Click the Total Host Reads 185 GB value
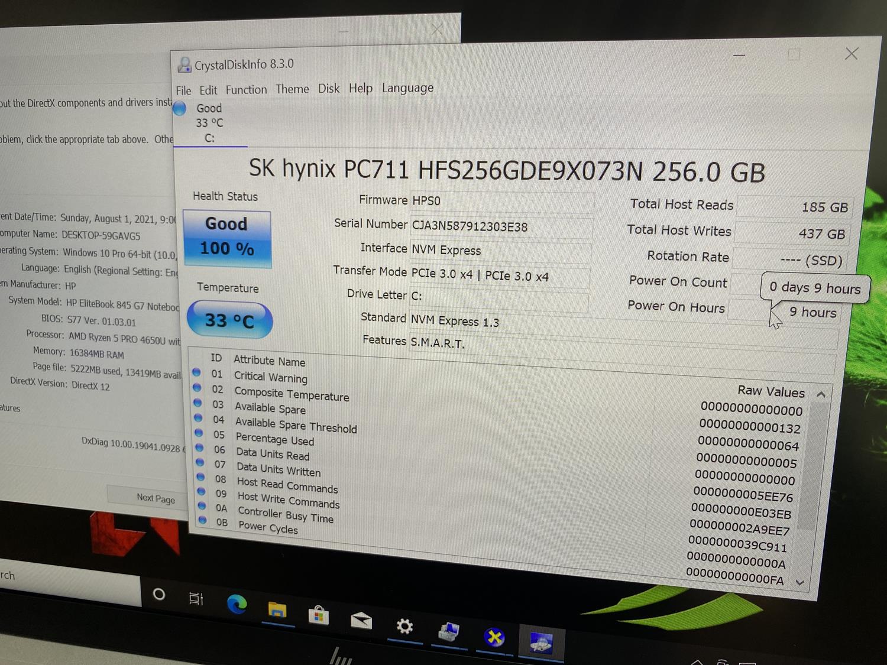Viewport: 887px width, 665px height. pos(794,206)
